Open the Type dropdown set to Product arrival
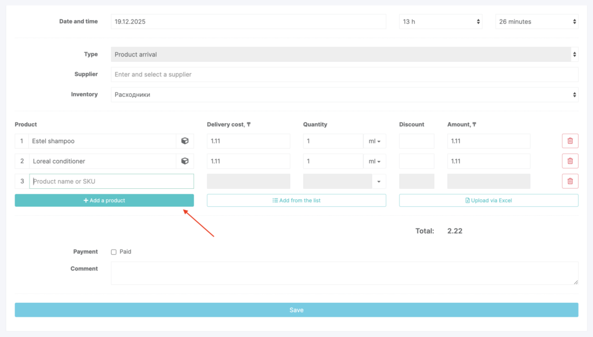This screenshot has width=593, height=337. (344, 54)
